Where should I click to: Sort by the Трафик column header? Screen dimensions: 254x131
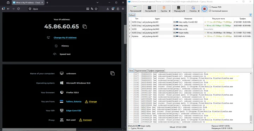[242, 19]
